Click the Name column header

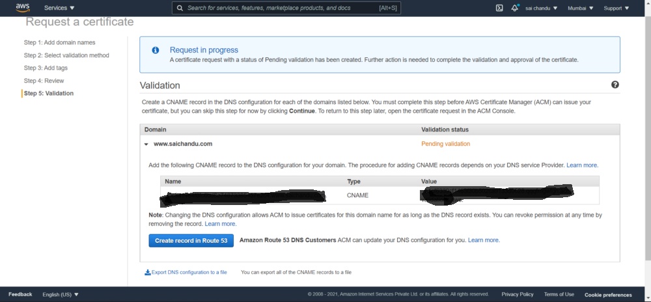[x=173, y=182]
